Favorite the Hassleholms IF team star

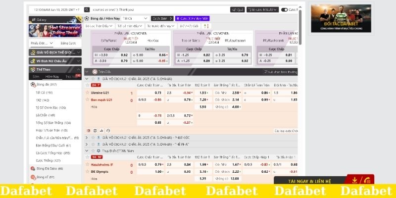88,165
